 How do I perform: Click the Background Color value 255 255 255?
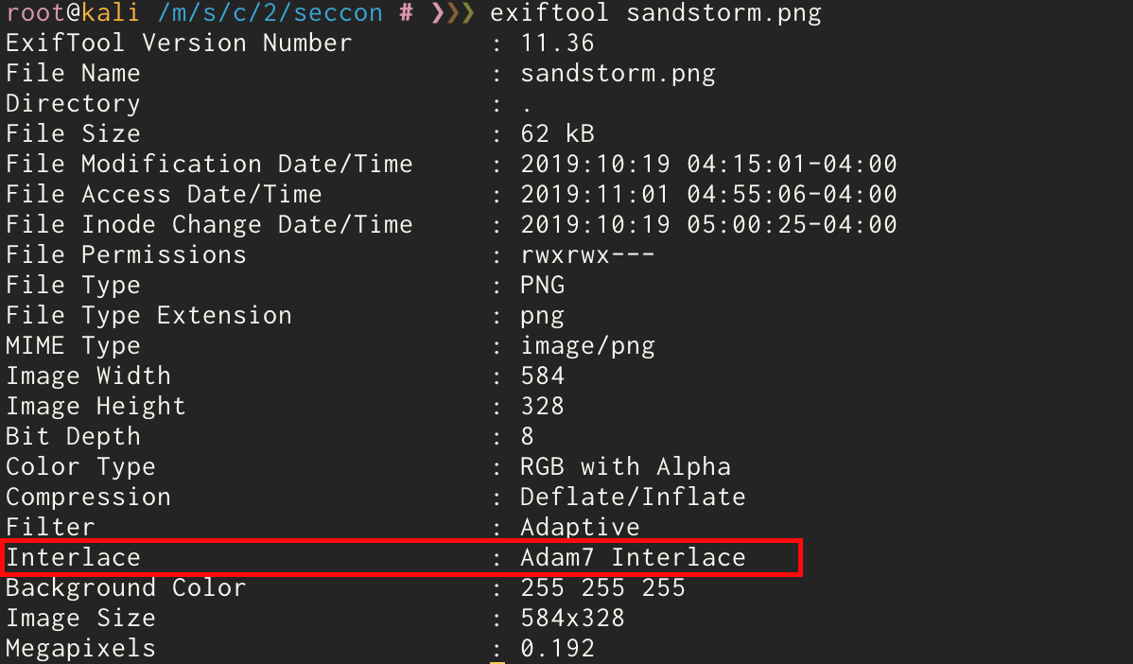tap(602, 587)
